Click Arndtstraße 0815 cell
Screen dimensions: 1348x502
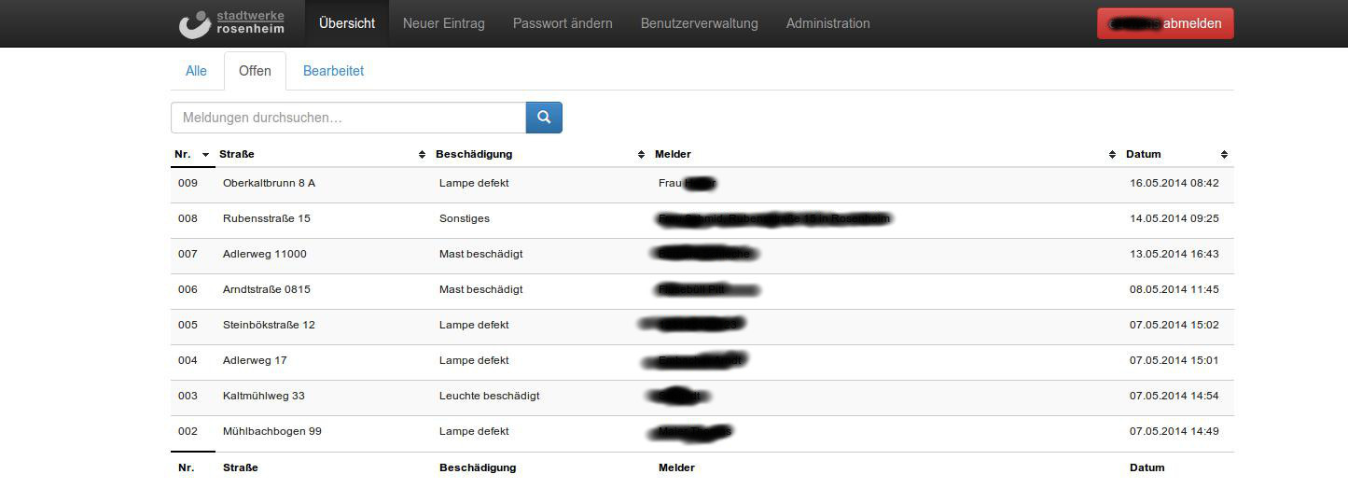[x=267, y=289]
